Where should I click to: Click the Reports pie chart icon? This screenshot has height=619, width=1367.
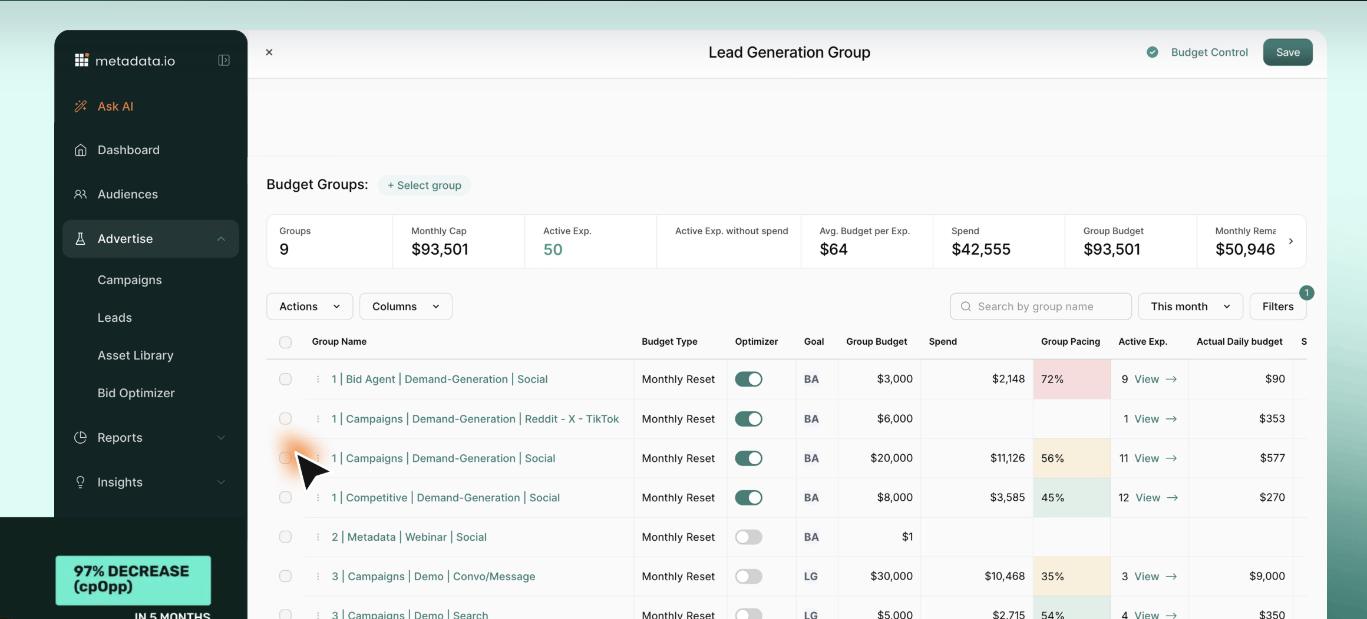[81, 437]
